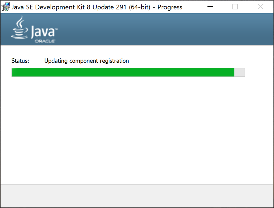
Task: Click the Java wordmark in the banner
Action: [x=43, y=32]
